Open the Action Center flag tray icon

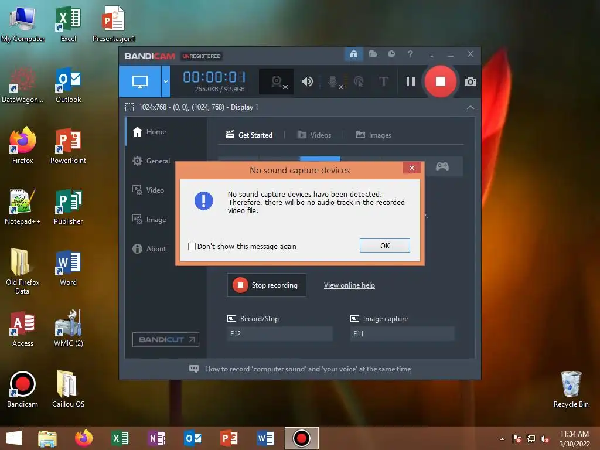tap(517, 439)
